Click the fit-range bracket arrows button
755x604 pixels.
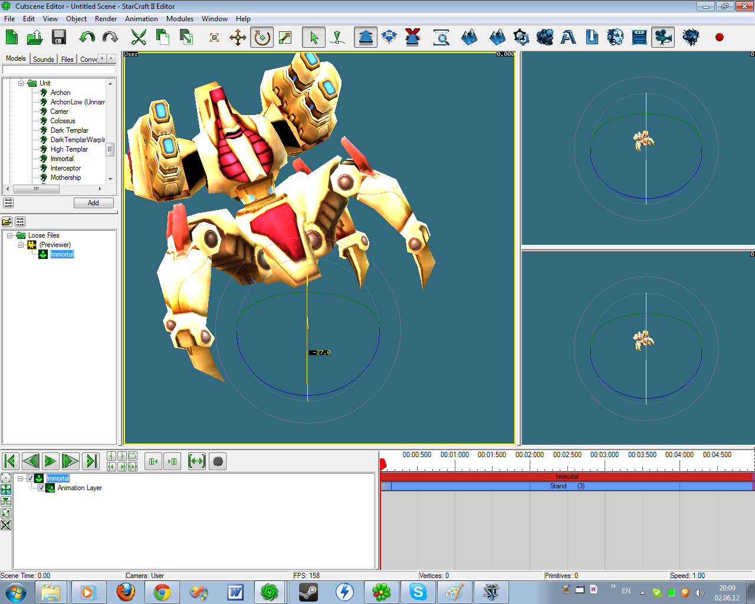point(196,461)
